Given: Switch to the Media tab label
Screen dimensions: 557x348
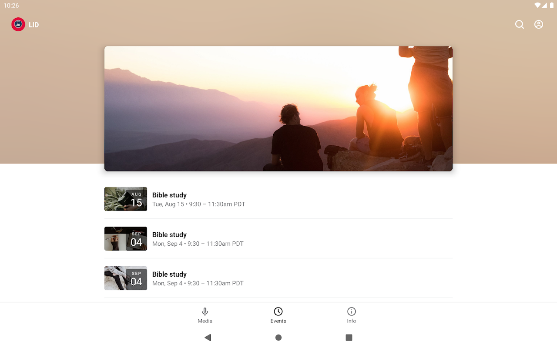Looking at the screenshot, I should pyautogui.click(x=205, y=321).
